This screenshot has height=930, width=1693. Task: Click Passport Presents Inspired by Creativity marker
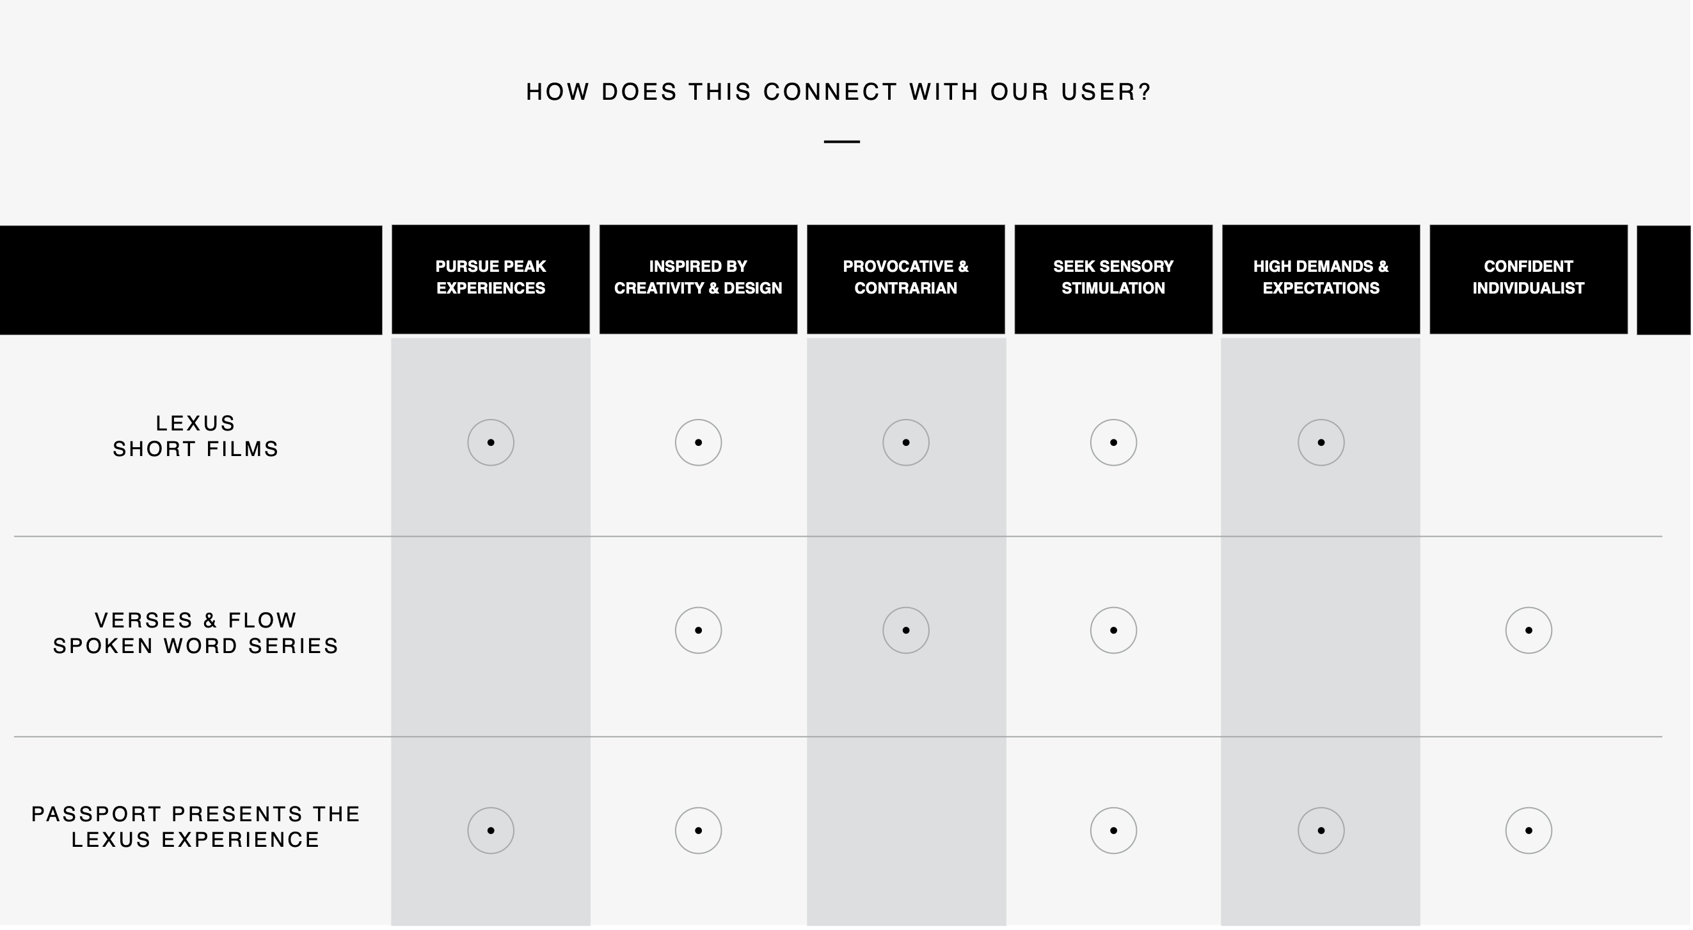(699, 831)
